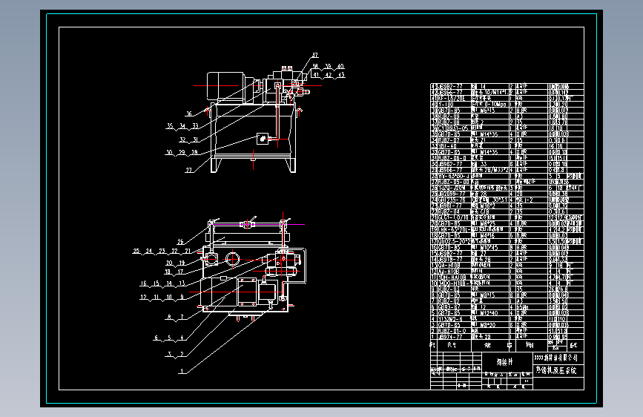Pick the electric motor in the elevation view
This screenshot has height=417, width=643.
pos(225,86)
